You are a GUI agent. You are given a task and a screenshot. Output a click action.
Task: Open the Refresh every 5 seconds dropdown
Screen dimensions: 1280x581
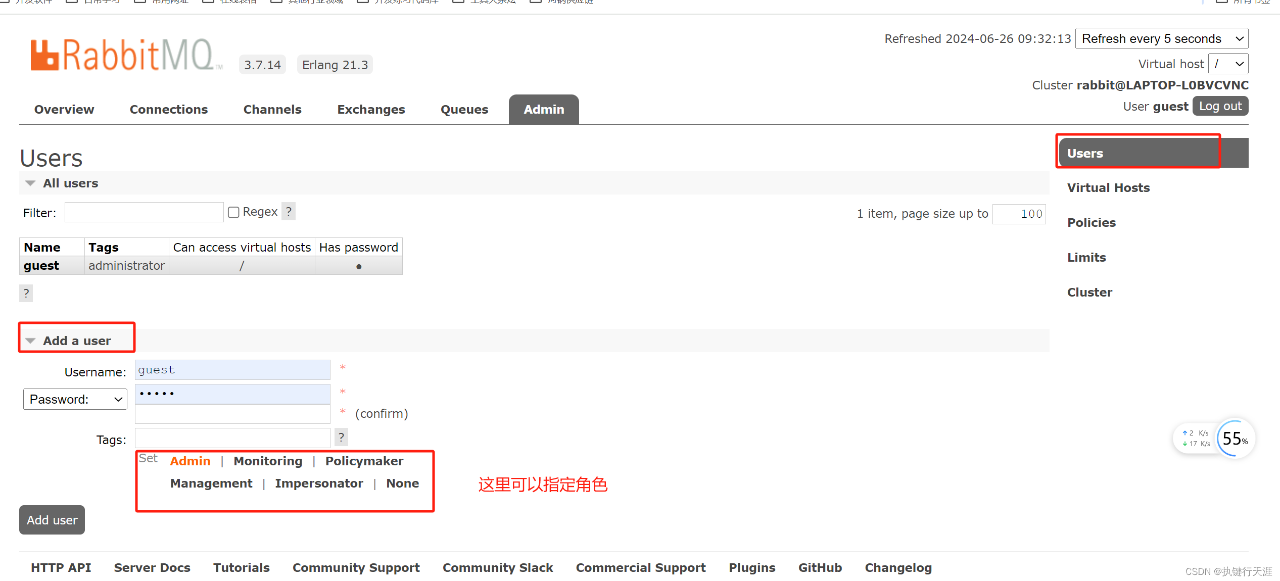coord(1162,38)
